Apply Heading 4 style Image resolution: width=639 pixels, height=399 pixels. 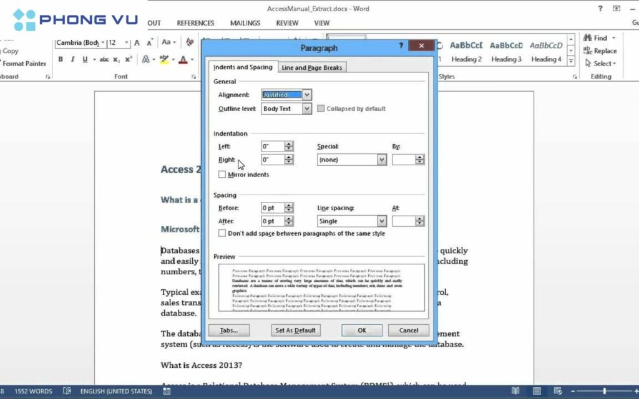point(546,52)
